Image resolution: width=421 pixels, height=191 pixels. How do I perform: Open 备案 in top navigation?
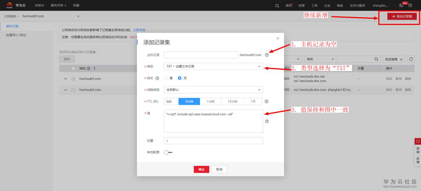pos(340,6)
